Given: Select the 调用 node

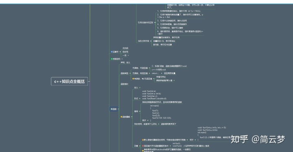Looking at the screenshot, I should click(136, 111).
